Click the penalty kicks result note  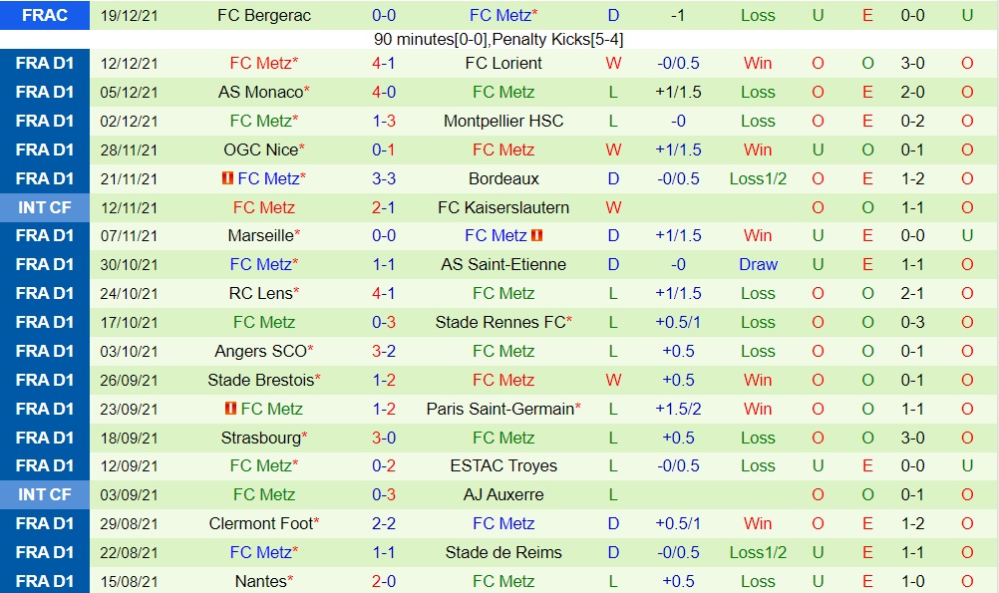[499, 40]
